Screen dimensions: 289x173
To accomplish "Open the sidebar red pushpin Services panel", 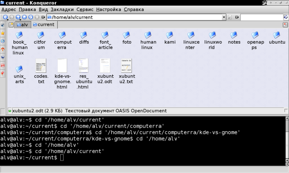I will pos(2,73).
